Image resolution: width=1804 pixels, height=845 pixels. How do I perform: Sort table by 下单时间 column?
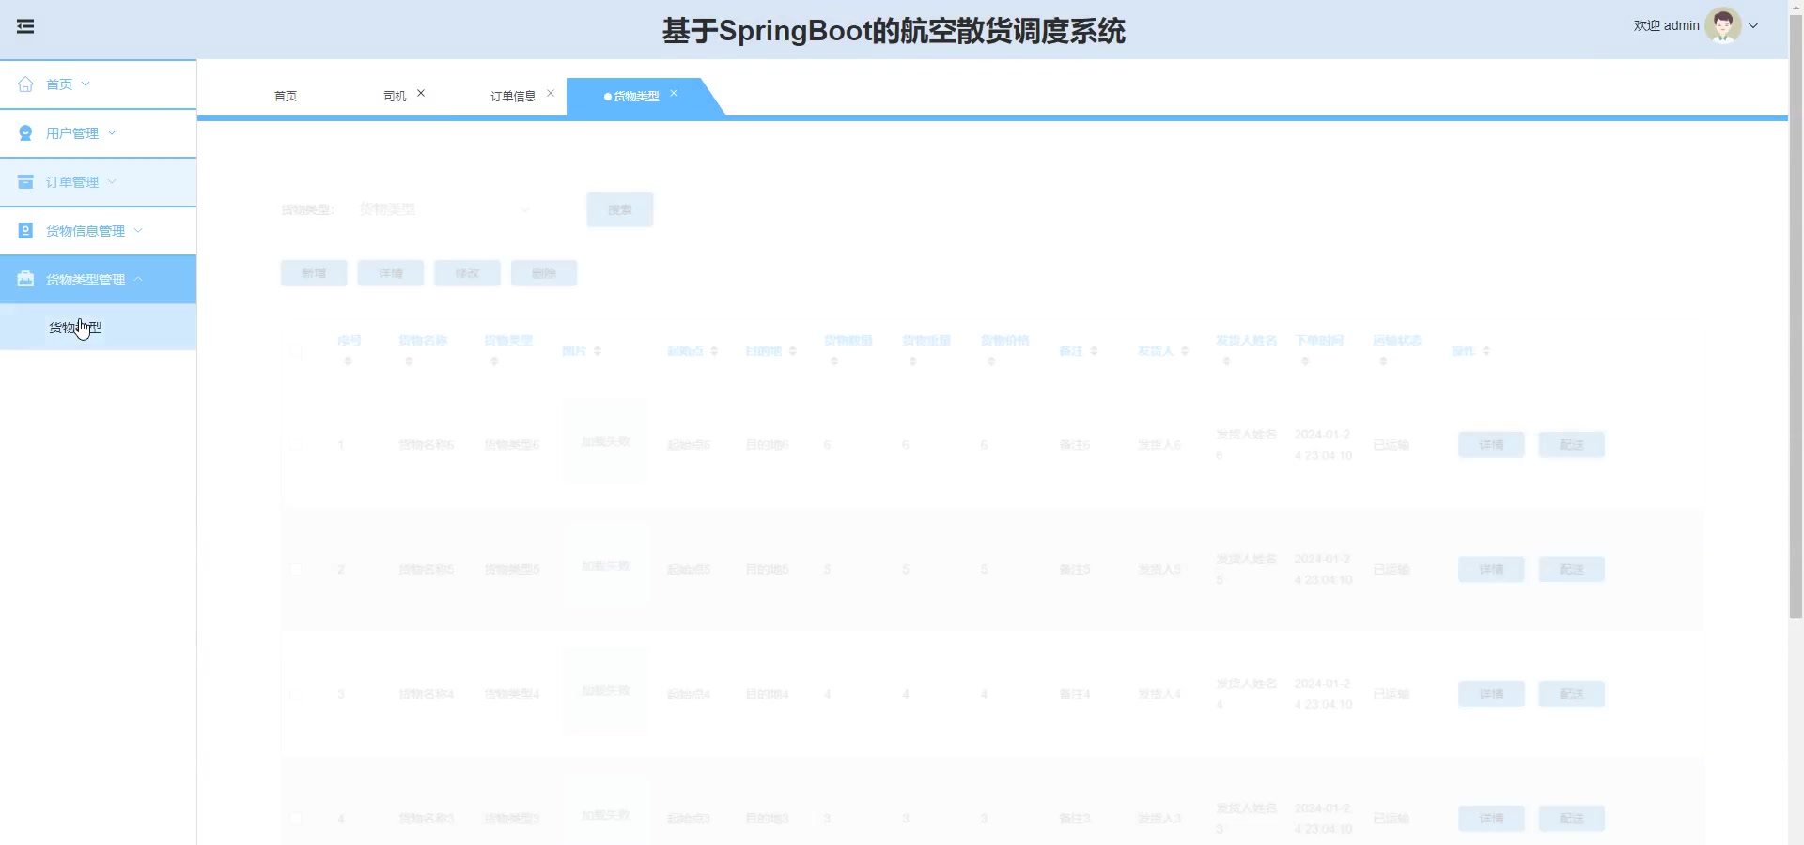[1305, 361]
